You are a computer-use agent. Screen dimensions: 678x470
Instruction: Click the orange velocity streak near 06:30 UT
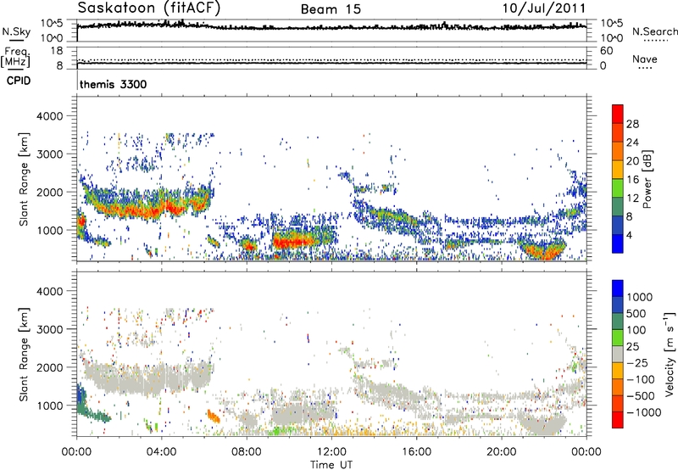pyautogui.click(x=214, y=417)
